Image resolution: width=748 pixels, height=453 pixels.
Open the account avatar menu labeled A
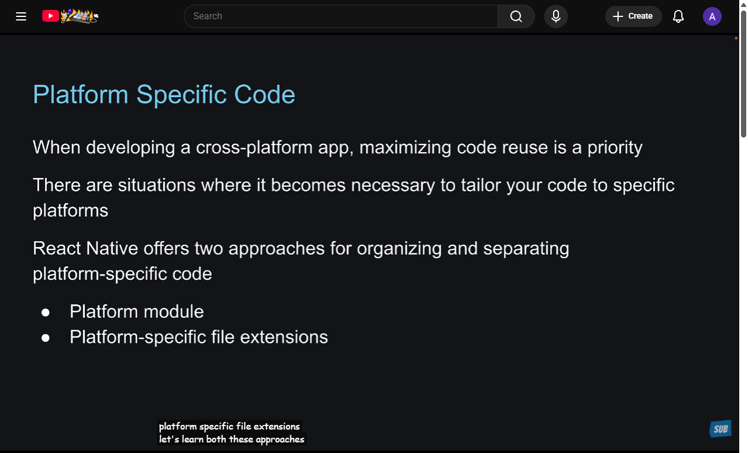coord(712,16)
